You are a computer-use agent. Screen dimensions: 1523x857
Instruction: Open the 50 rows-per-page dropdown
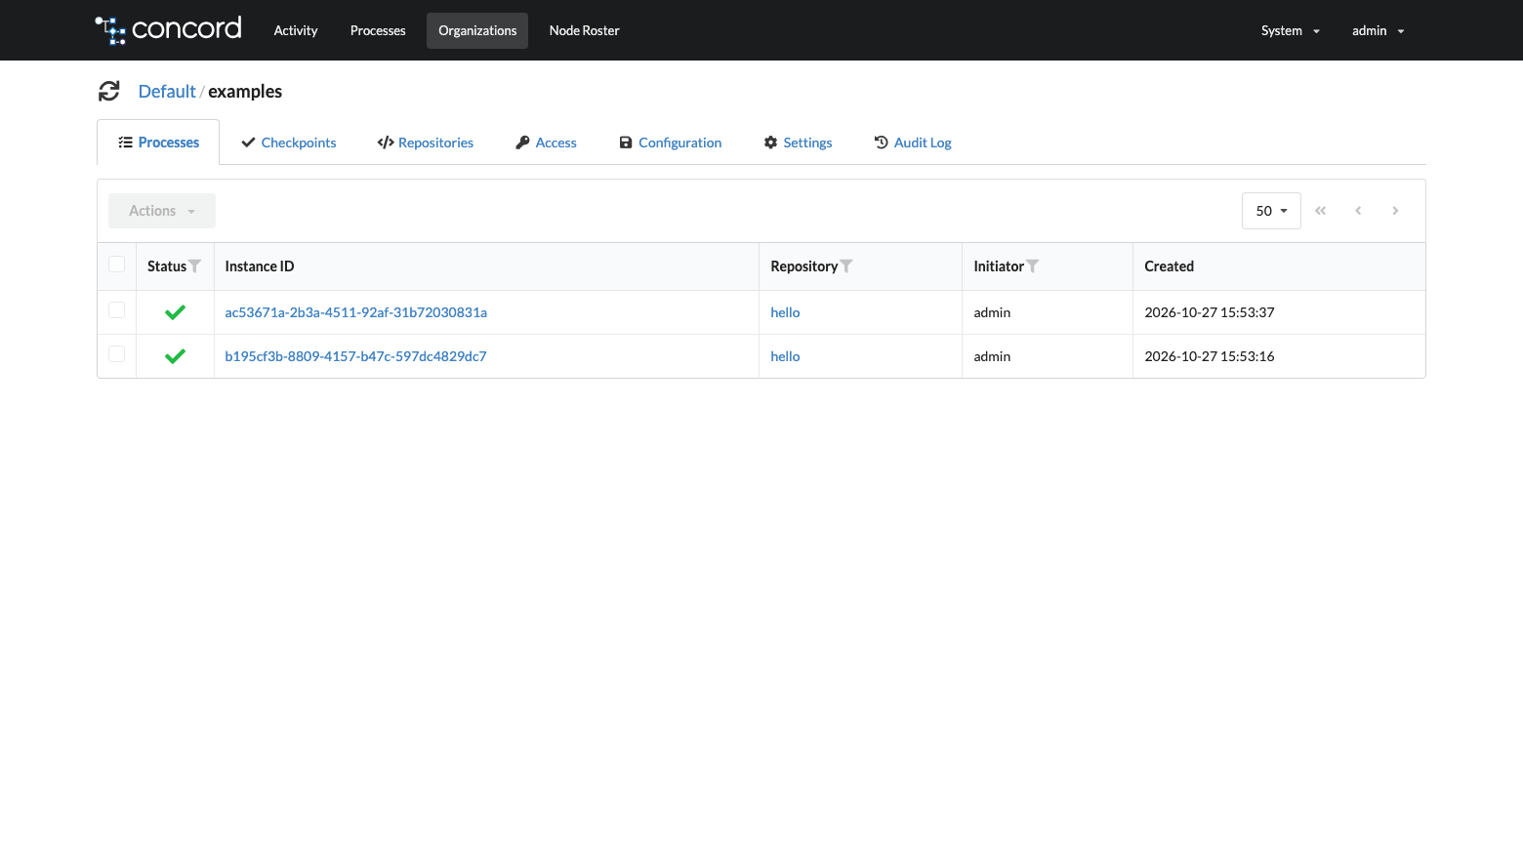click(x=1271, y=211)
